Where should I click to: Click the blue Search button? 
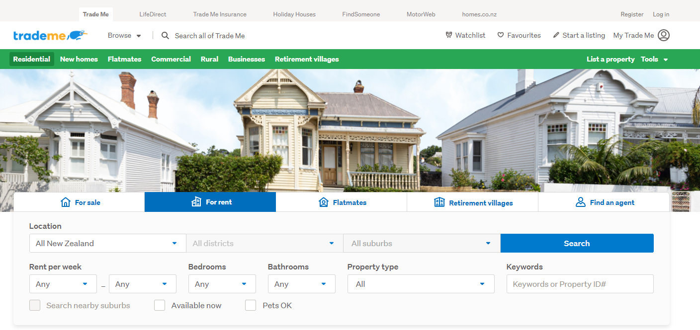tap(577, 243)
